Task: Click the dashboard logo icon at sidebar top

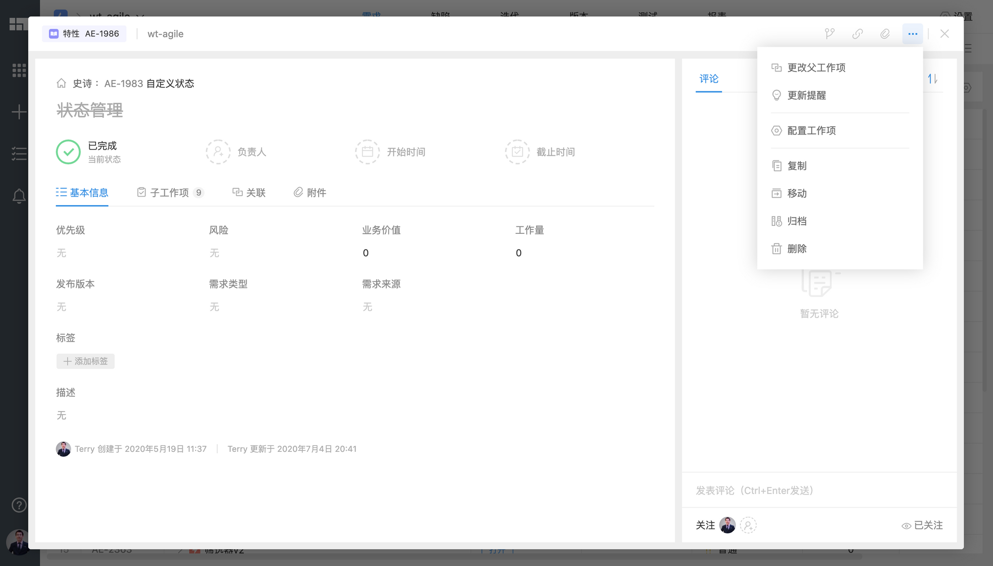Action: pyautogui.click(x=18, y=24)
